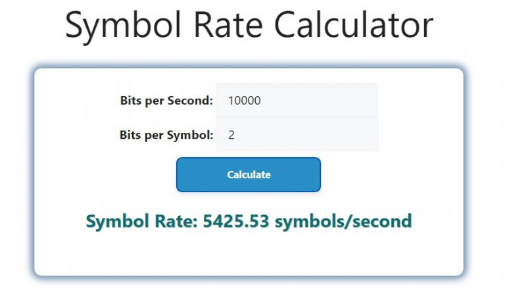This screenshot has height=304, width=505.
Task: Click the word "Calculator" in the title
Action: tap(354, 25)
